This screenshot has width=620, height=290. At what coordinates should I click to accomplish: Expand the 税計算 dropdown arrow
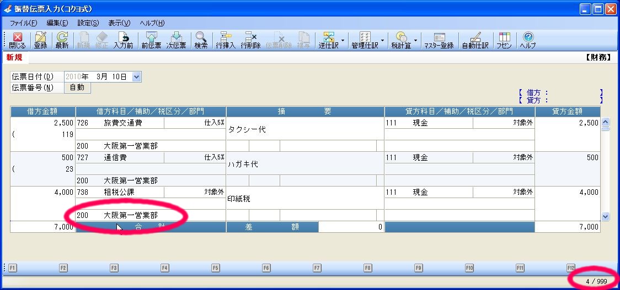tap(415, 40)
